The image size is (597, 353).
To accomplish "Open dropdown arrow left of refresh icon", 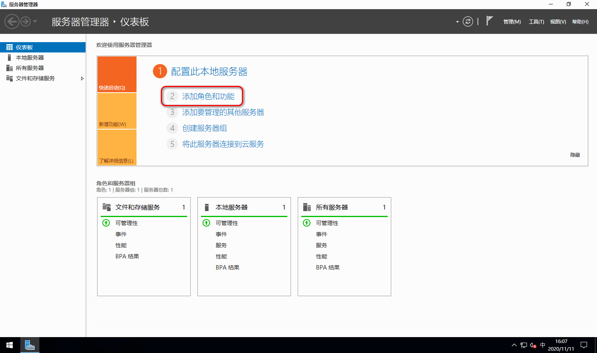I will click(457, 22).
